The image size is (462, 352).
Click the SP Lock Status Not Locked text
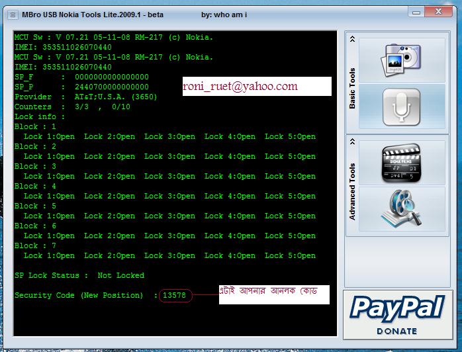coord(79,275)
